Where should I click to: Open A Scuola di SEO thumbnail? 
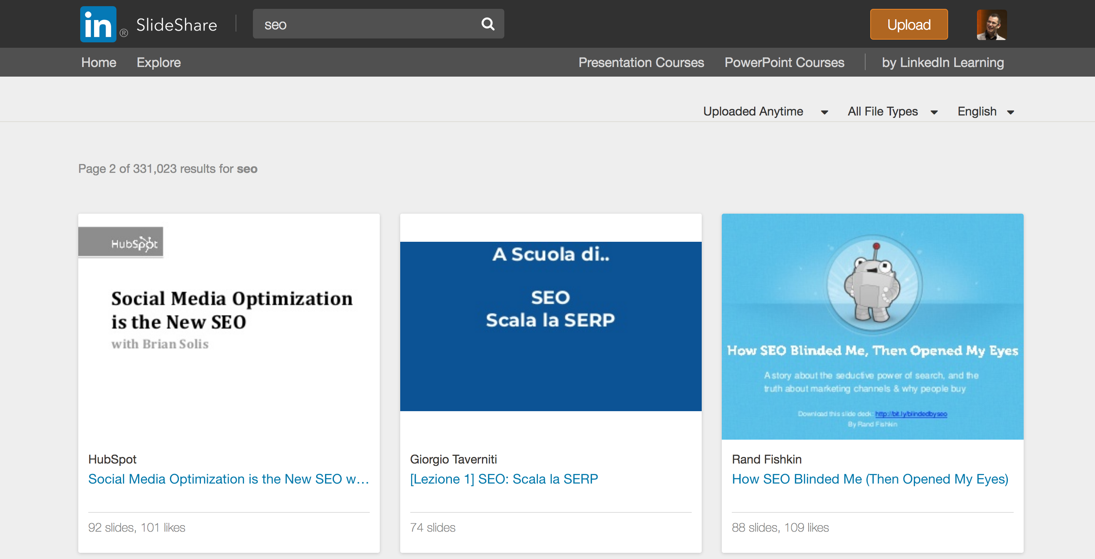pos(551,326)
